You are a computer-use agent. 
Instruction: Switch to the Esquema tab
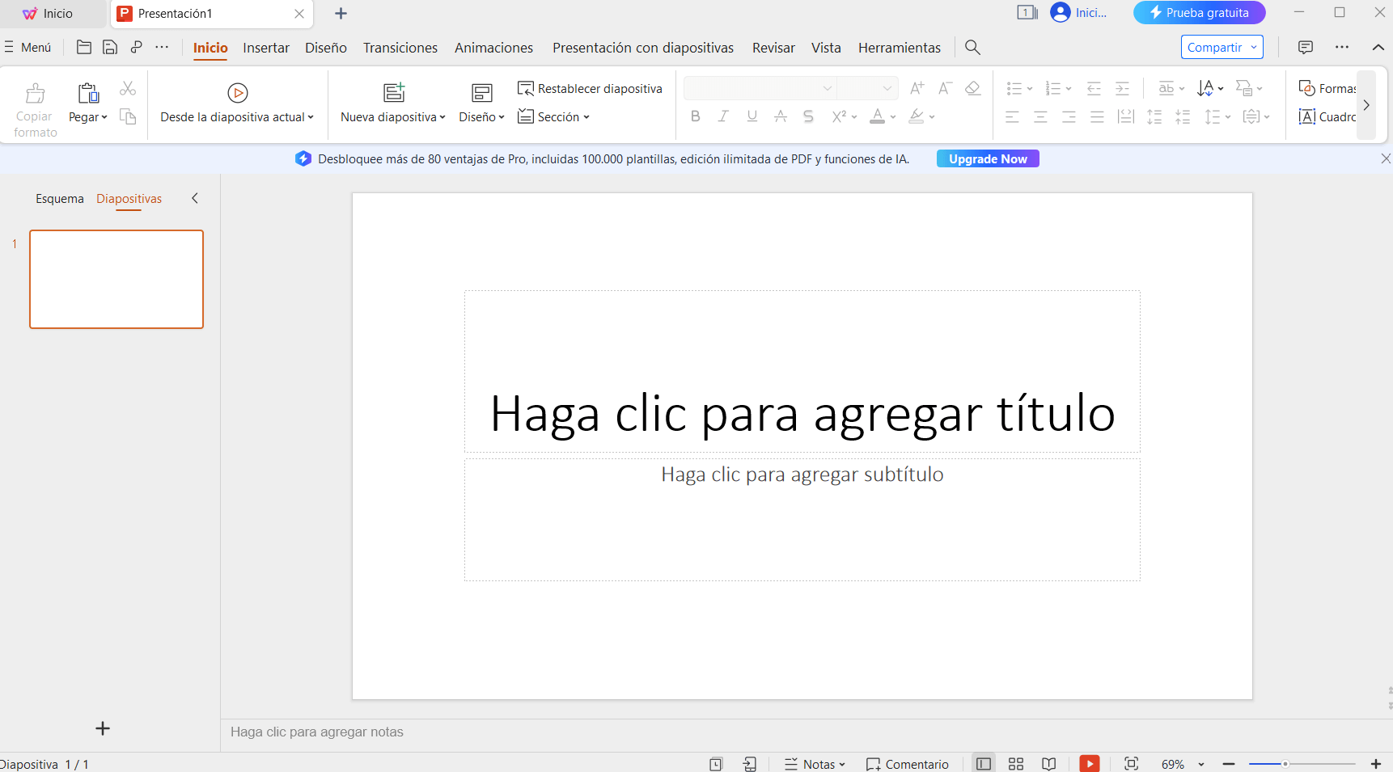click(60, 198)
